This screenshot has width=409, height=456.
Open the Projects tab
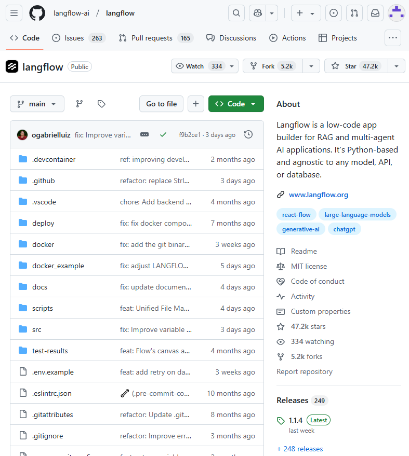tap(338, 38)
